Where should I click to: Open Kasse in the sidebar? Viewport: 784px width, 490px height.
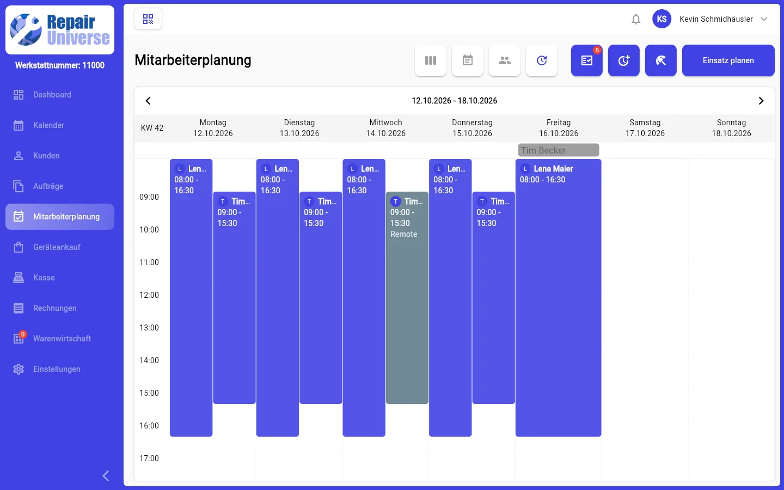pyautogui.click(x=60, y=278)
